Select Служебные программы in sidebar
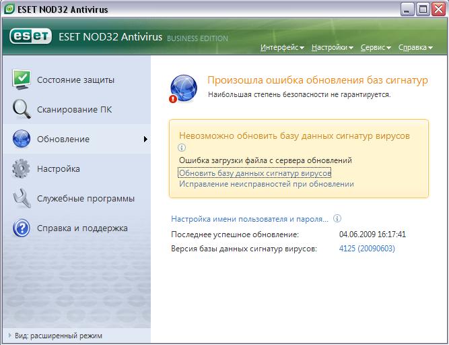This screenshot has width=449, height=345. tap(77, 198)
